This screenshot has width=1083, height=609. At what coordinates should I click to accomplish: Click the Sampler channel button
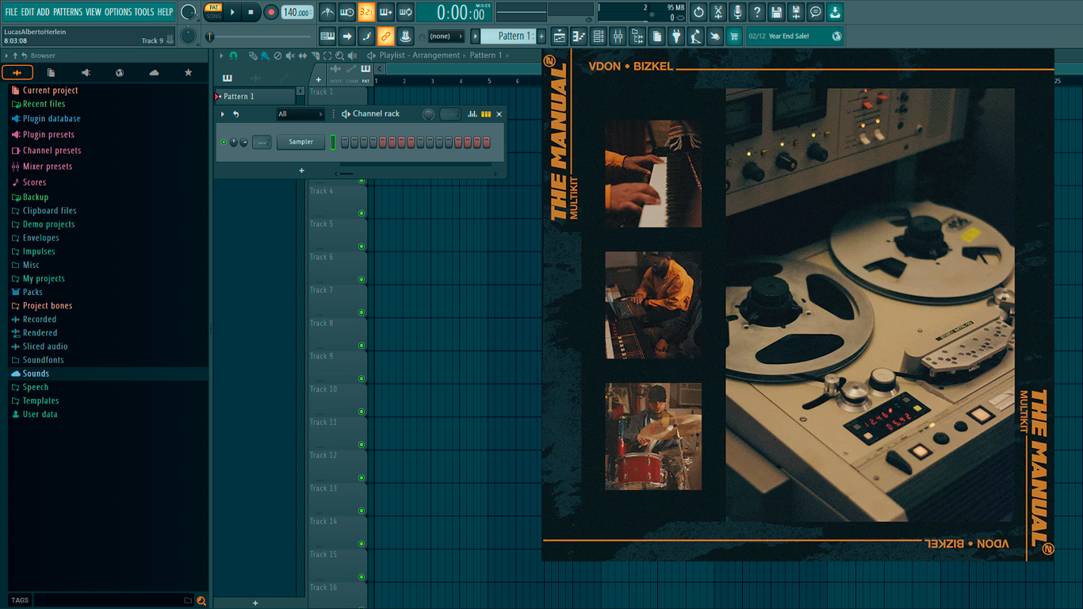[300, 142]
